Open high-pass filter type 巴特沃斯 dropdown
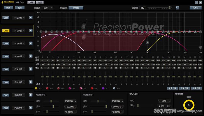Screen dimensions: 204x116 [70, 101]
